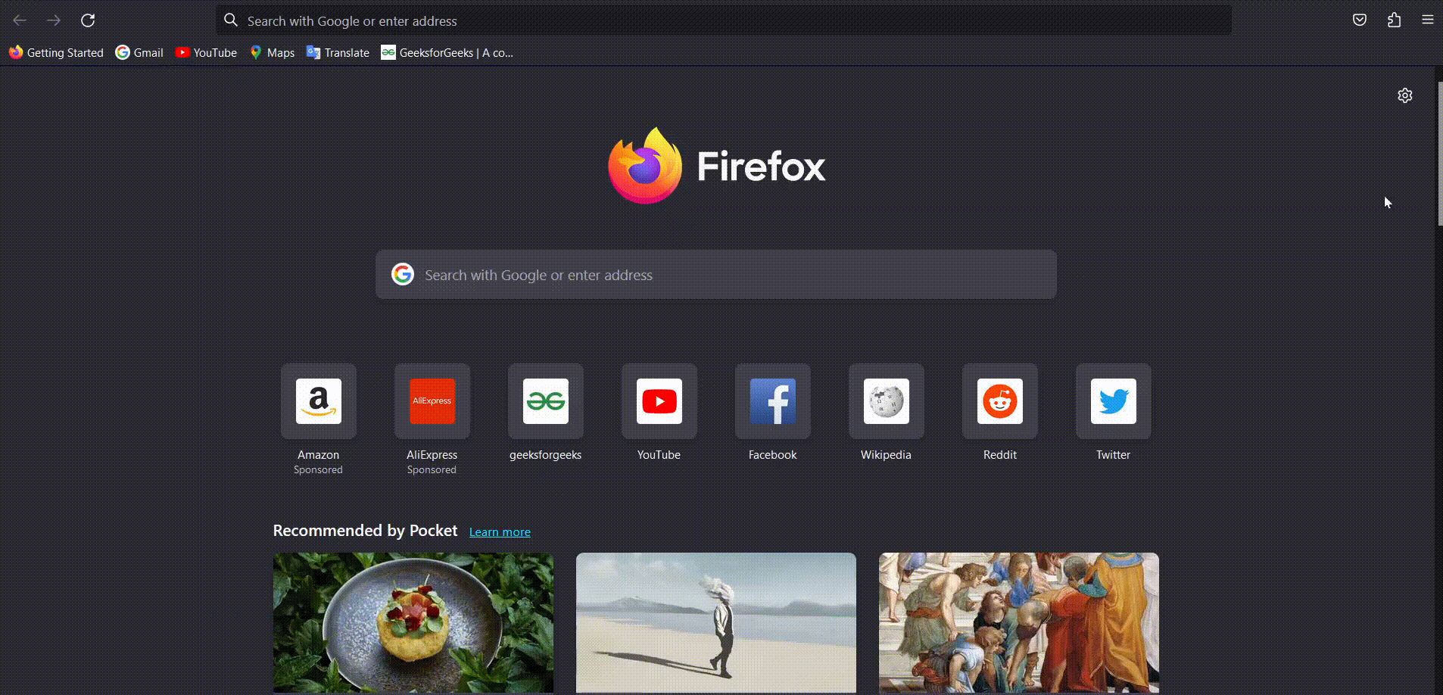Click the back navigation arrow

click(x=20, y=20)
